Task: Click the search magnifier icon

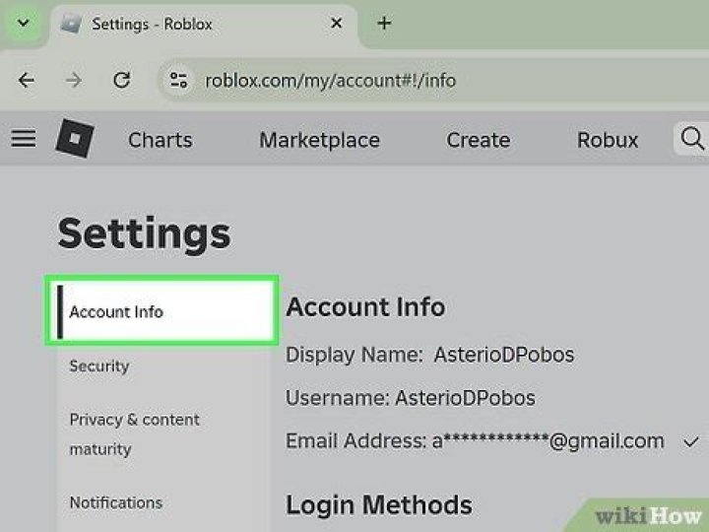Action: click(692, 140)
